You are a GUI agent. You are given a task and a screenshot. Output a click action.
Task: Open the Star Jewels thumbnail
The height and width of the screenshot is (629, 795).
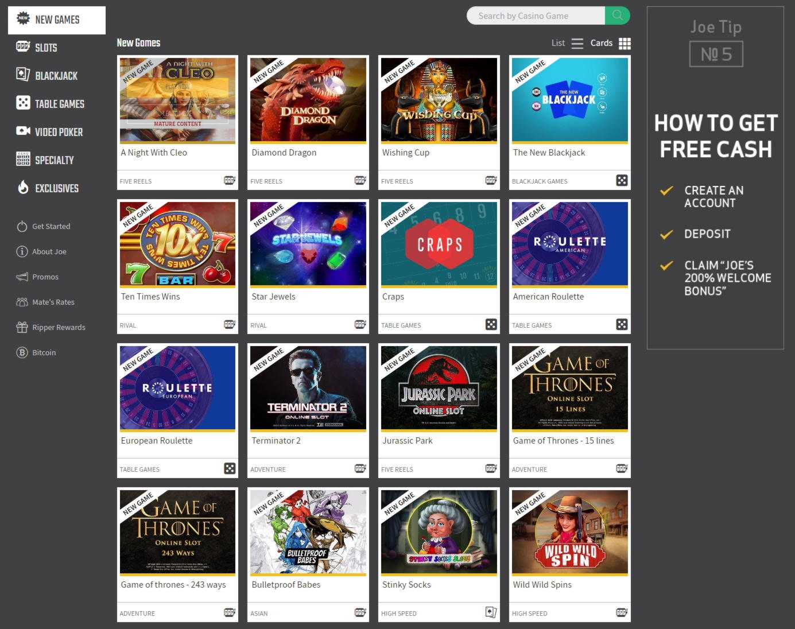click(x=308, y=244)
